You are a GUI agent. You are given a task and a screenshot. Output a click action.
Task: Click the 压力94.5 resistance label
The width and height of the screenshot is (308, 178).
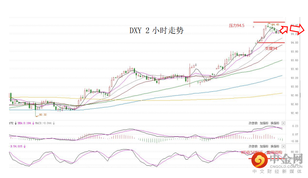pyautogui.click(x=237, y=26)
